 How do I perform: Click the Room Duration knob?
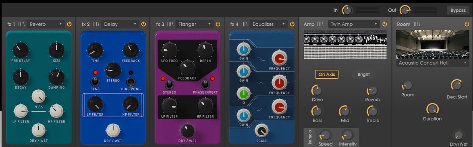pyautogui.click(x=432, y=109)
